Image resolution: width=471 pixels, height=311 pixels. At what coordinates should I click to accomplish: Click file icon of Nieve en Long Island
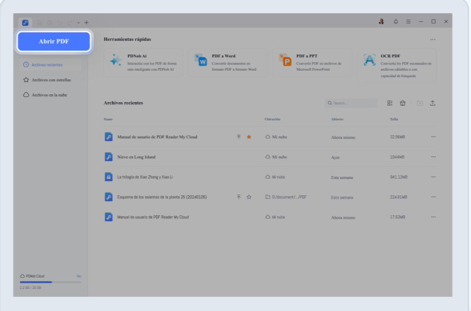coord(109,156)
